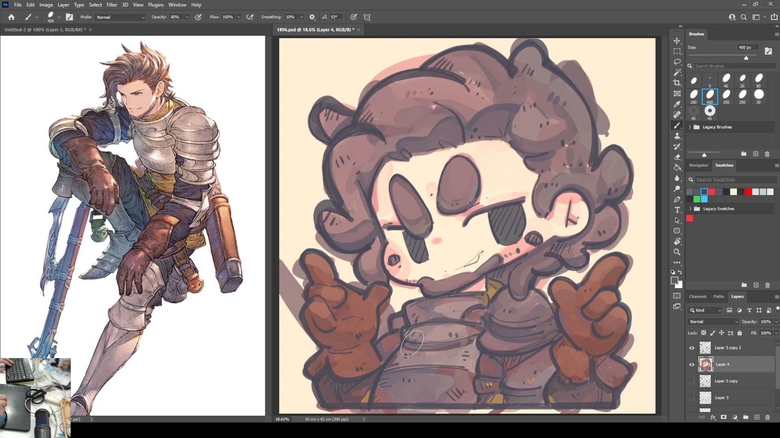Select the Crop tool
This screenshot has width=780, height=438.
click(x=677, y=83)
